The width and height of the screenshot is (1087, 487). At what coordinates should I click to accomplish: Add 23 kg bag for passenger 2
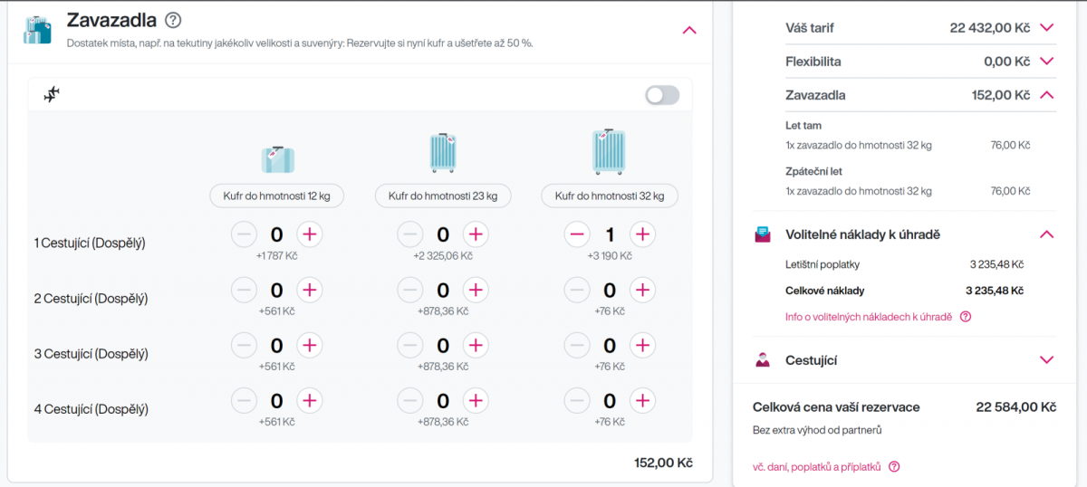(x=476, y=291)
